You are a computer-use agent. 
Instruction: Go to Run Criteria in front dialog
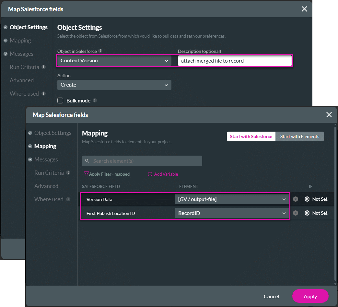tap(49, 173)
